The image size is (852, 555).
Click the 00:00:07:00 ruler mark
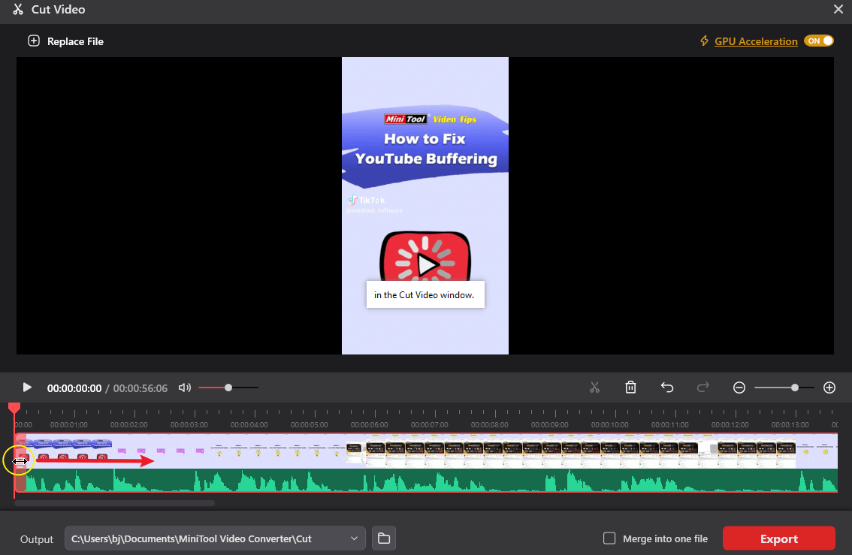point(429,424)
